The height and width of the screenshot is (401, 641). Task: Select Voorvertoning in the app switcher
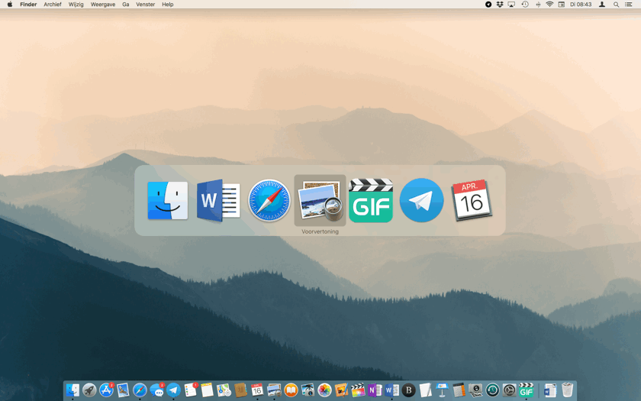(x=320, y=200)
